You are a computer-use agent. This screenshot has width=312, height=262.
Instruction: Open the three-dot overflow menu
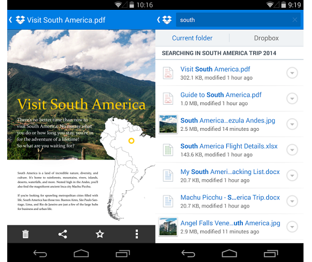tap(136, 234)
